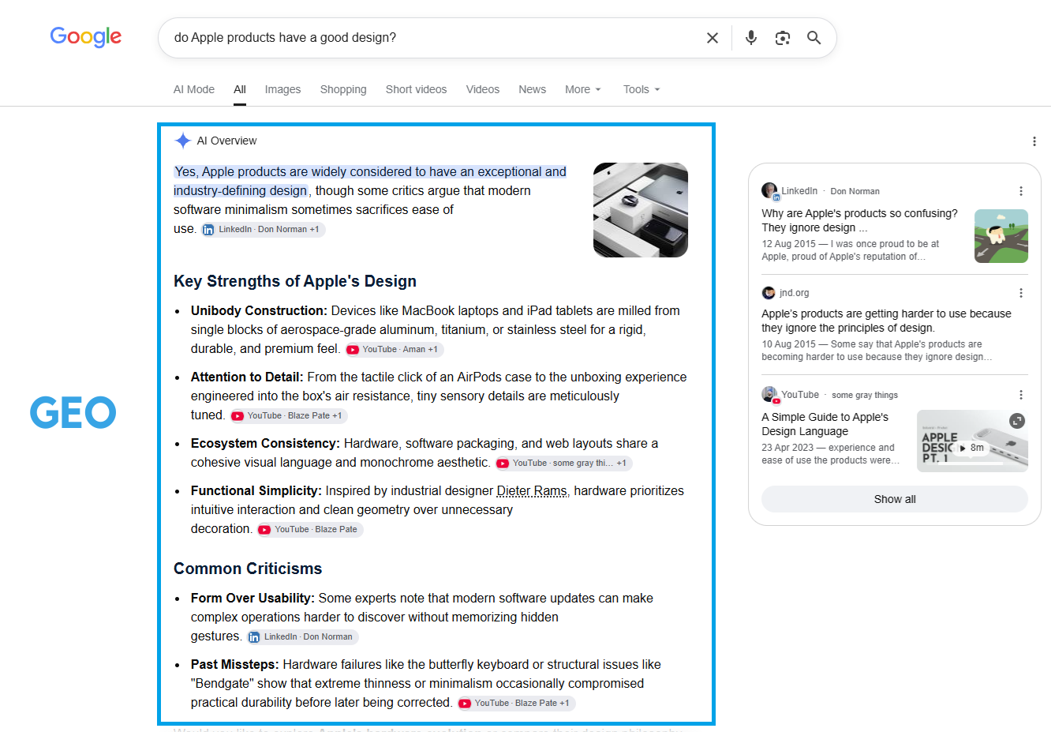Screen dimensions: 1051x732
Task: Open the 'YouTube · some gray thi… +1' citation chip
Action: tap(563, 464)
